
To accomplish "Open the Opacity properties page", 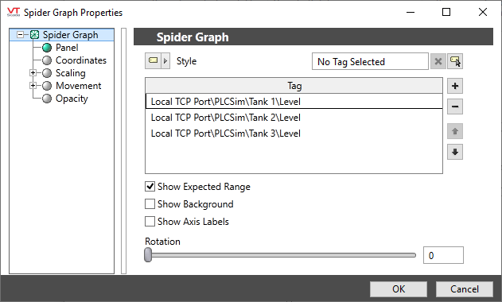I will [72, 99].
